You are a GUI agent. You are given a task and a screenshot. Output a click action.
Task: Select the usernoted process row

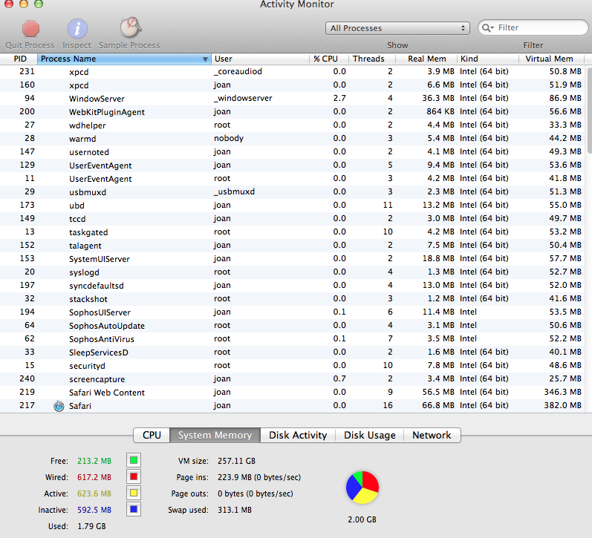[293, 152]
